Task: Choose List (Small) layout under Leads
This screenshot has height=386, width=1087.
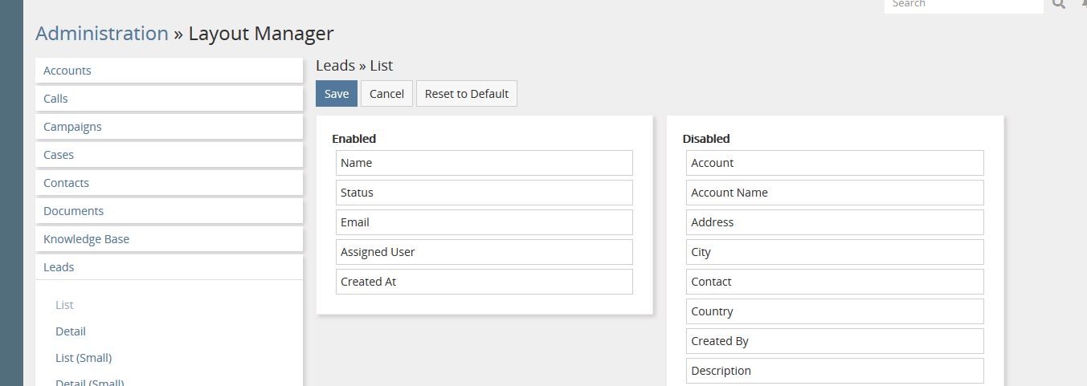Action: point(84,358)
